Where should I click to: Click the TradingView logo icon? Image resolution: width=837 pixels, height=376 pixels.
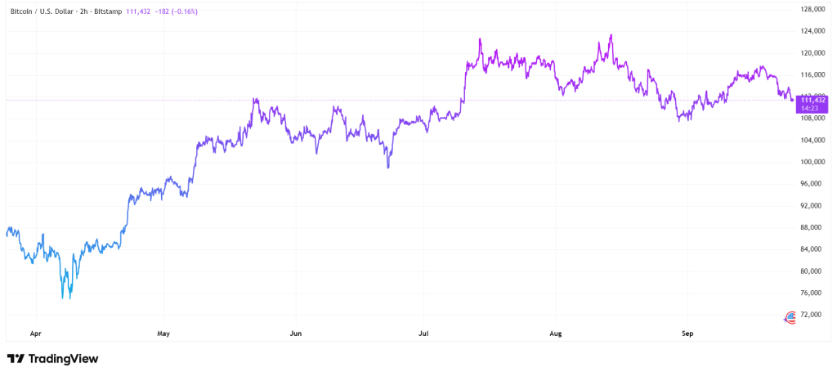15,359
